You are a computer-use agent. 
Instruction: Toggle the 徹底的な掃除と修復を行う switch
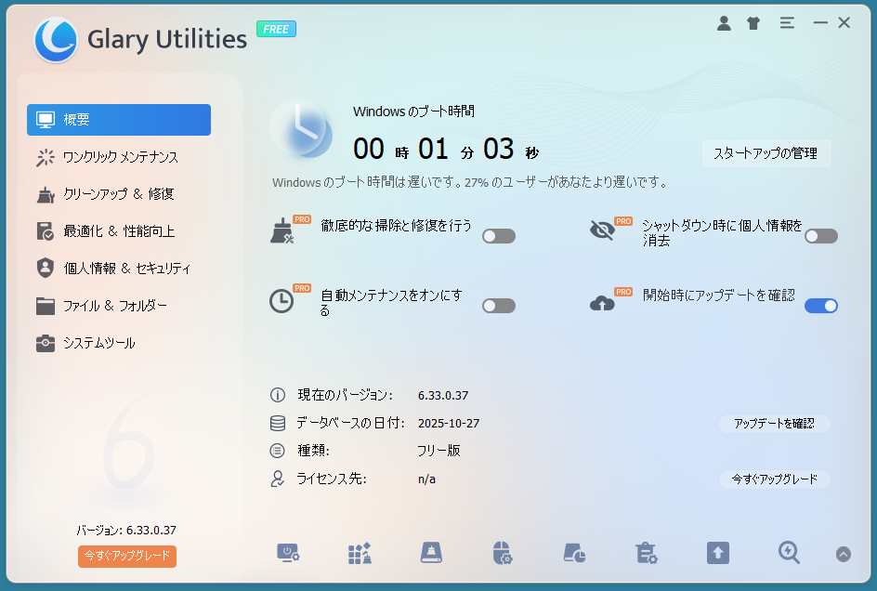point(499,236)
